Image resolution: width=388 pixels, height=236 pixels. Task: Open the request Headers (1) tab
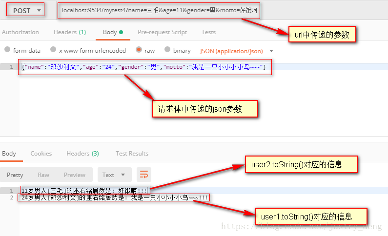coord(70,32)
